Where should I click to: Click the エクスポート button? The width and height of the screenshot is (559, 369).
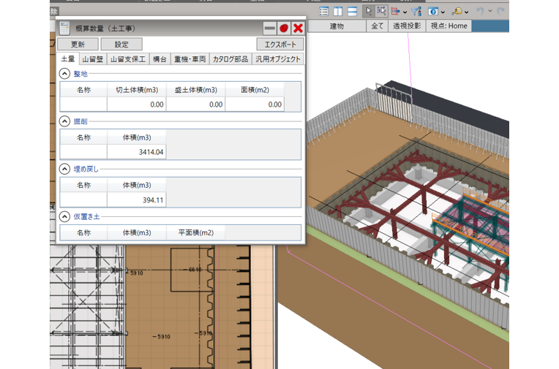pyautogui.click(x=274, y=45)
